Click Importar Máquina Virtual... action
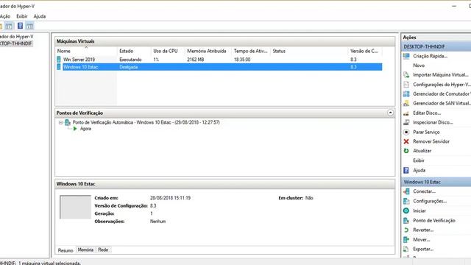The height and width of the screenshot is (265, 471). [441, 75]
